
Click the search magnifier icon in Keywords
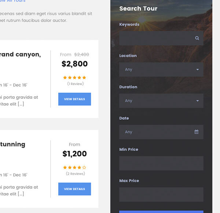click(197, 38)
